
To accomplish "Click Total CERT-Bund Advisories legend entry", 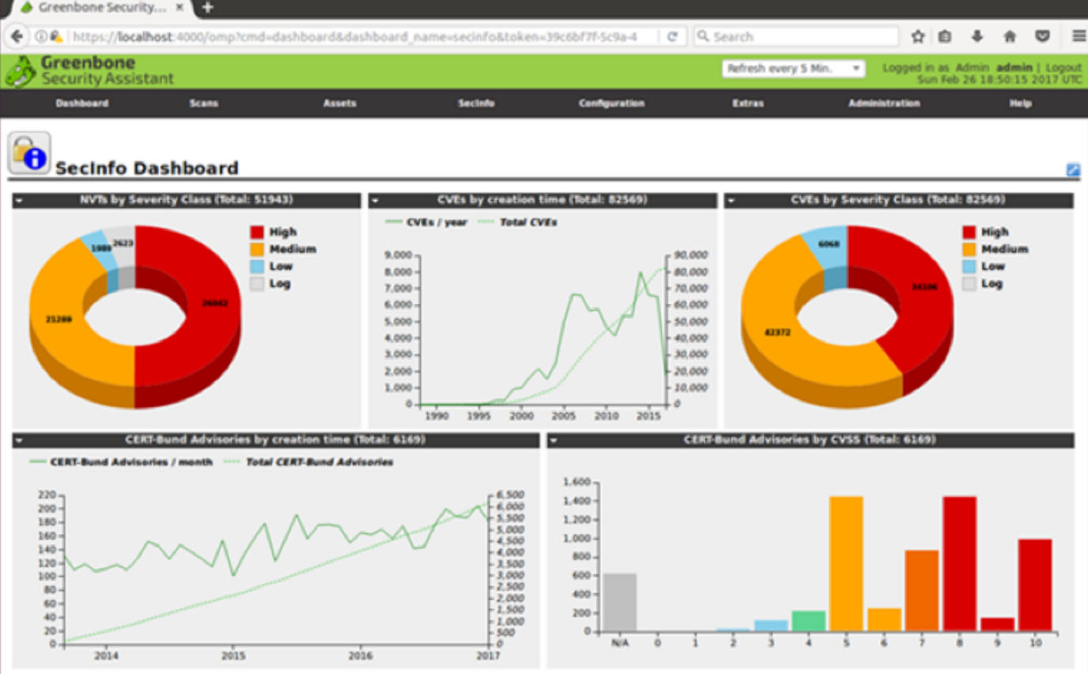I will tap(309, 462).
